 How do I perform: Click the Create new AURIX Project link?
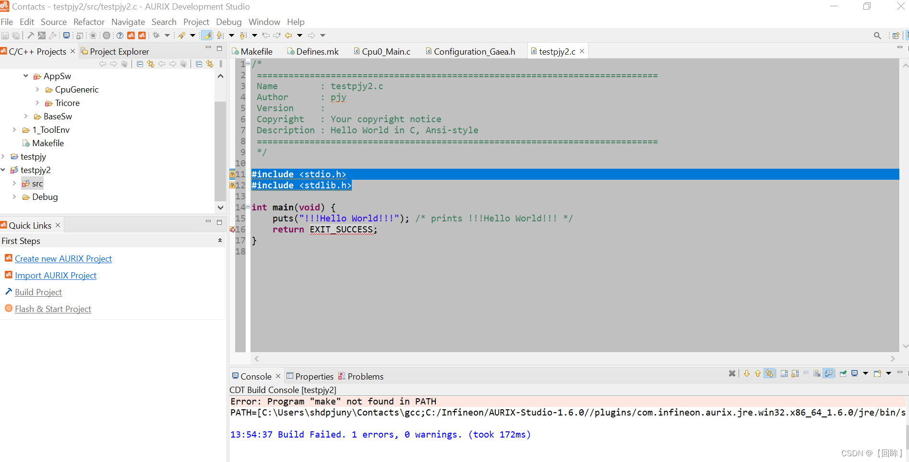click(x=63, y=258)
